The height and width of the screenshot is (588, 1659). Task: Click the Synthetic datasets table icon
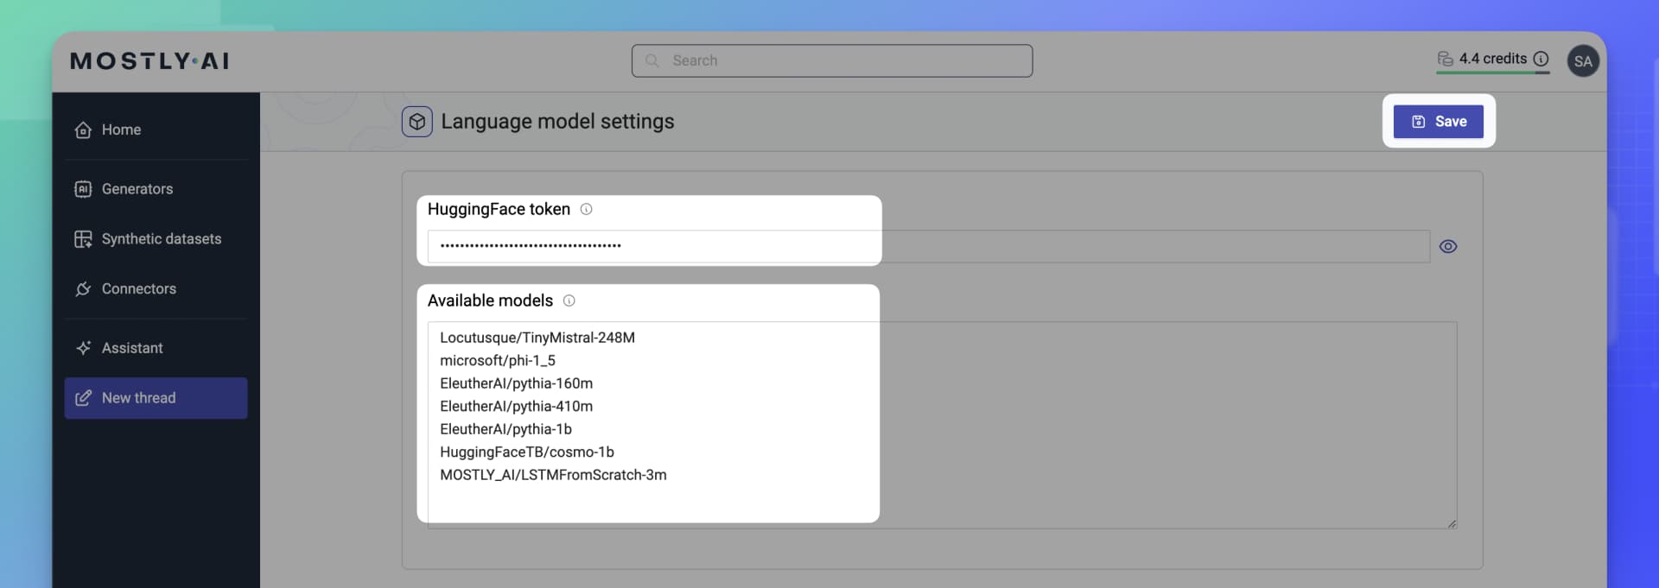point(83,239)
